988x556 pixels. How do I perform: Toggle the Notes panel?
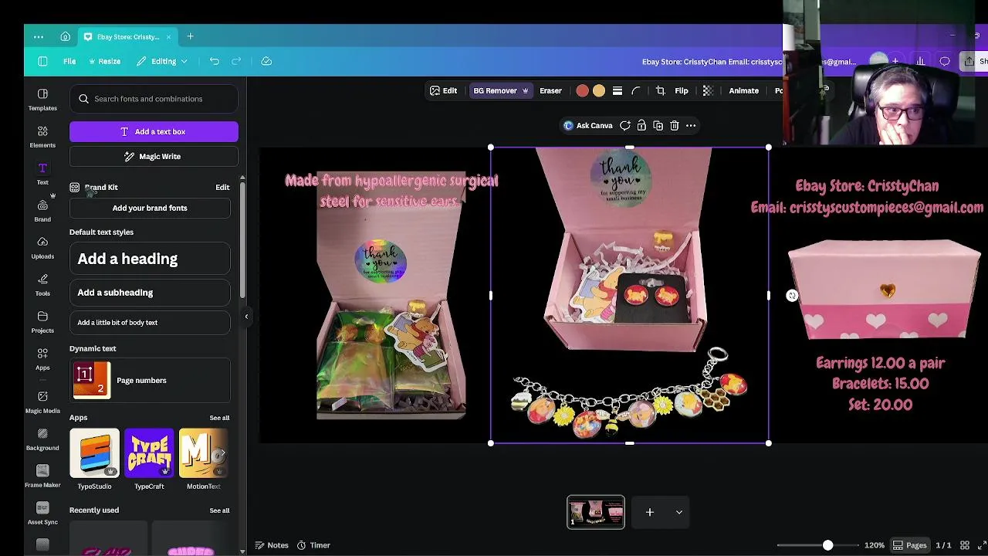click(x=272, y=545)
